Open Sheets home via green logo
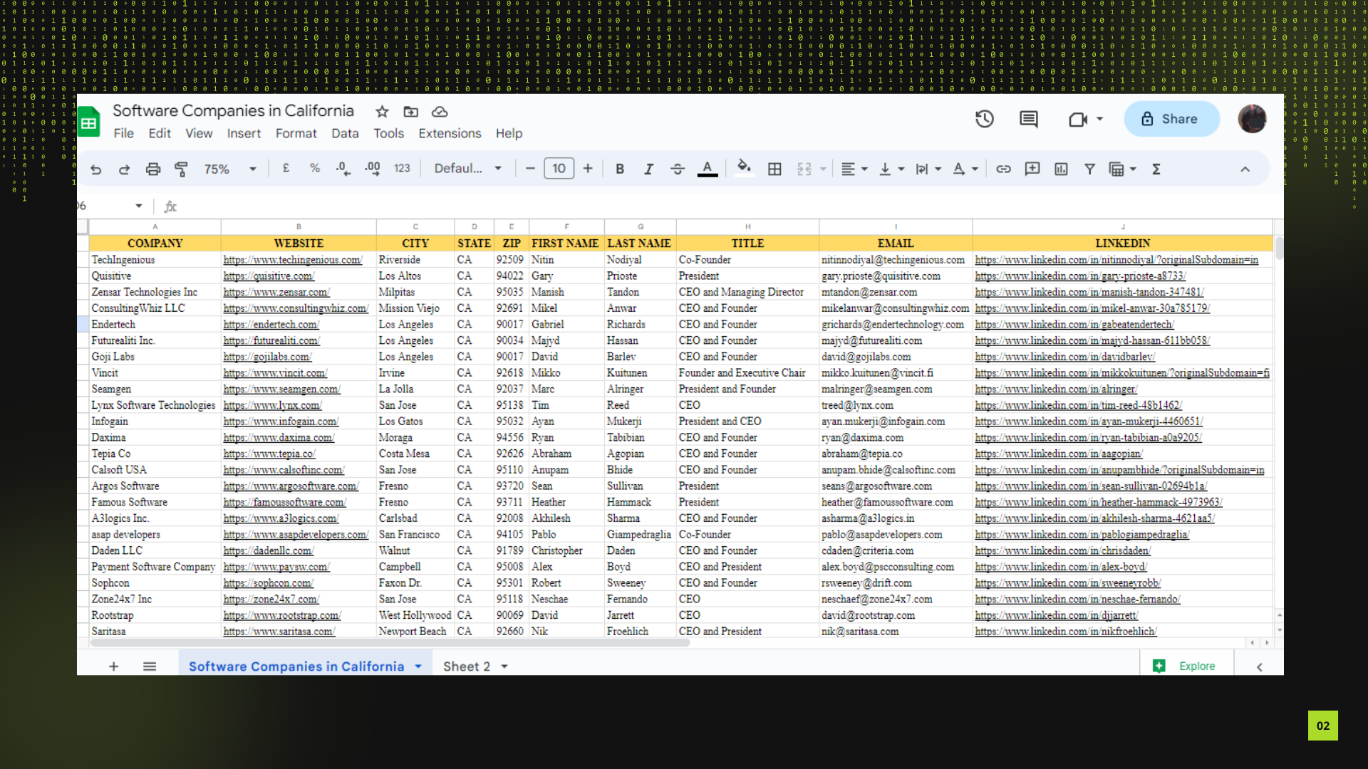Image resolution: width=1368 pixels, height=769 pixels. point(88,122)
